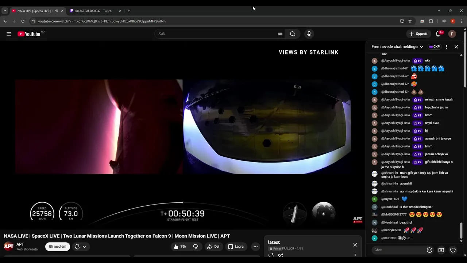Close the live chat panel
Viewport: 467px width, 263px height.
(456, 47)
